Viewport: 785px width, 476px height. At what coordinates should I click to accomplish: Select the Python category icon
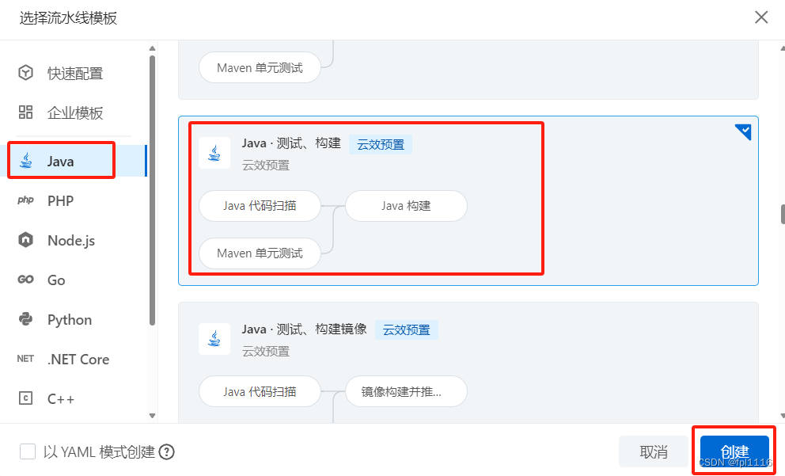[x=25, y=319]
